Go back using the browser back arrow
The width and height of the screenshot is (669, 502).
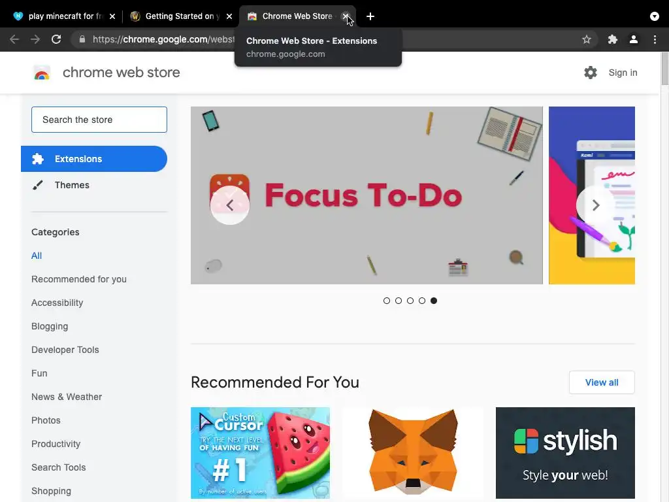tap(14, 39)
